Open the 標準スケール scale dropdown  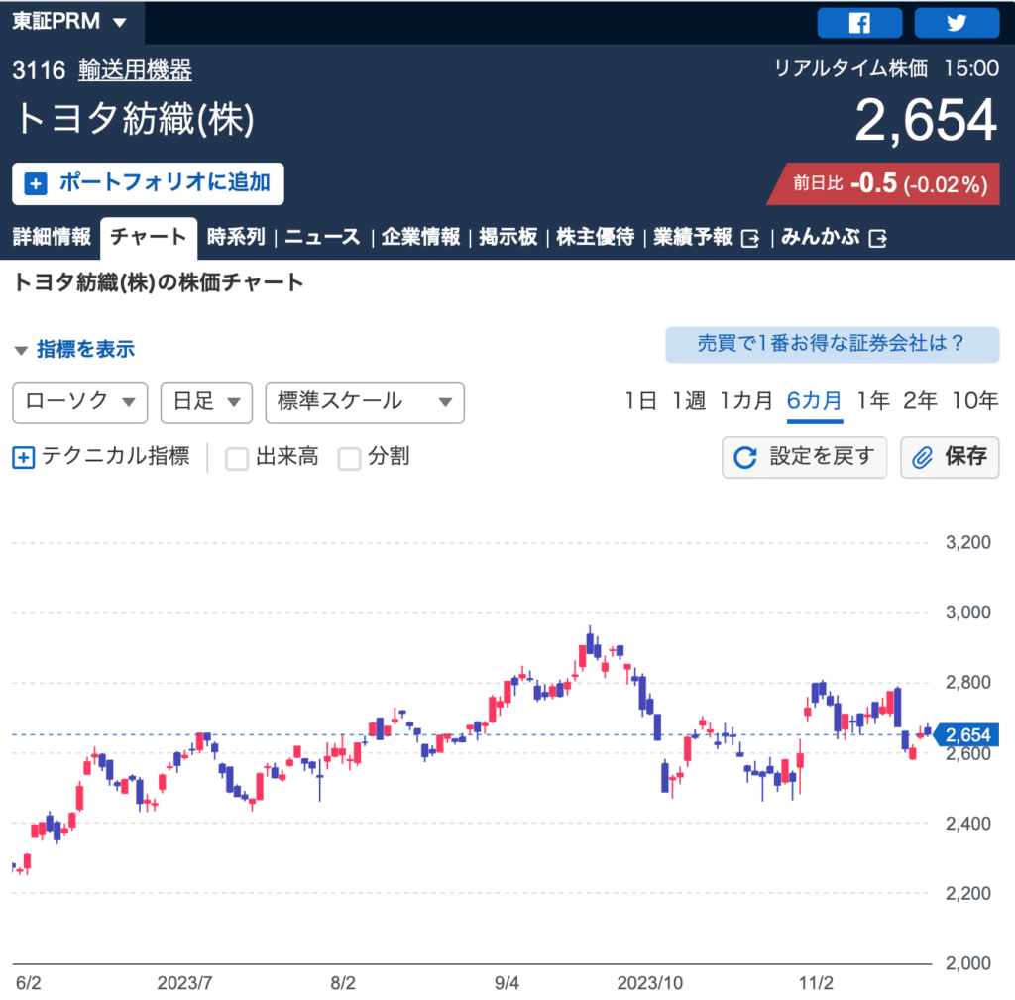tap(365, 402)
